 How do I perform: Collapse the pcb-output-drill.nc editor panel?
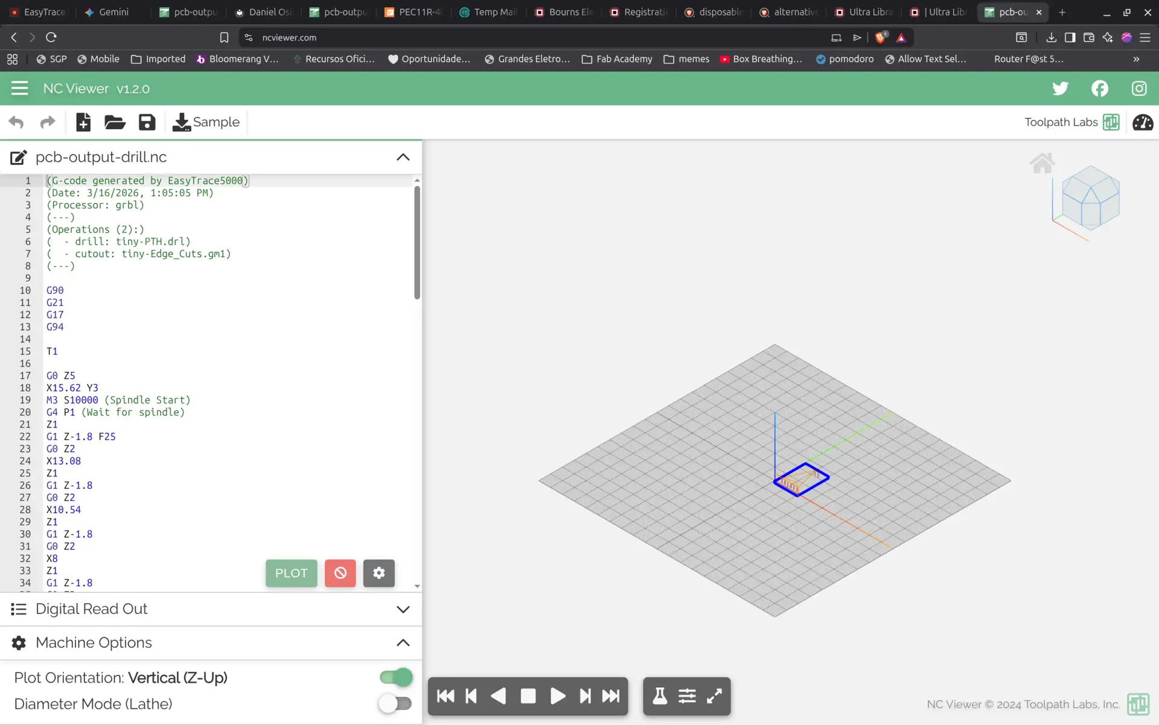tap(403, 157)
